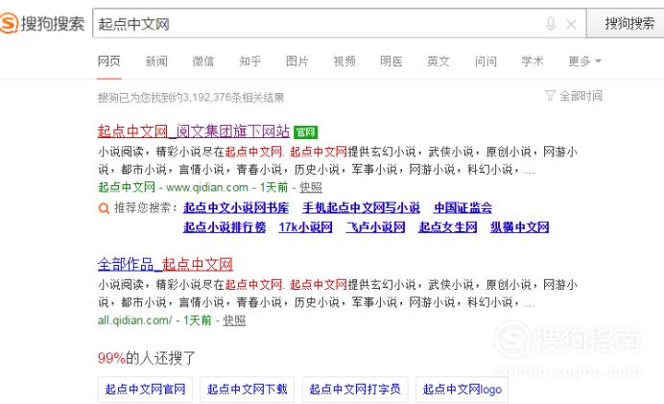Clear the search box with X icon
664x404 pixels.
[571, 25]
